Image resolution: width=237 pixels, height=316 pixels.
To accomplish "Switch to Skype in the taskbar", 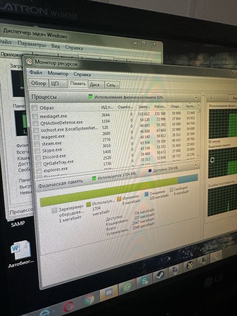I will (144, 281).
